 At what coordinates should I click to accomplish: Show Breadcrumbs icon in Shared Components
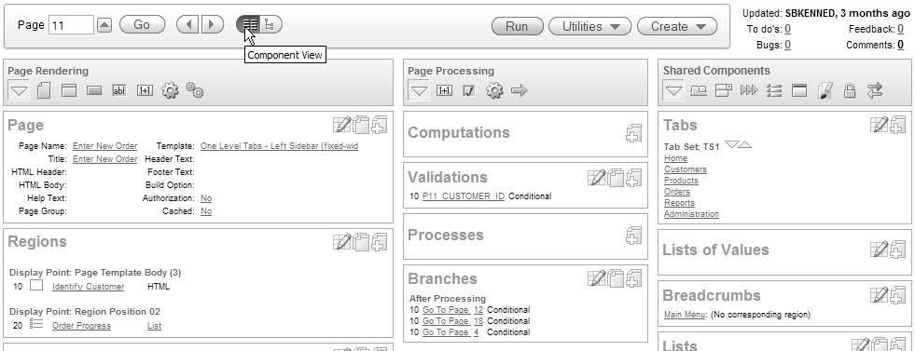749,91
